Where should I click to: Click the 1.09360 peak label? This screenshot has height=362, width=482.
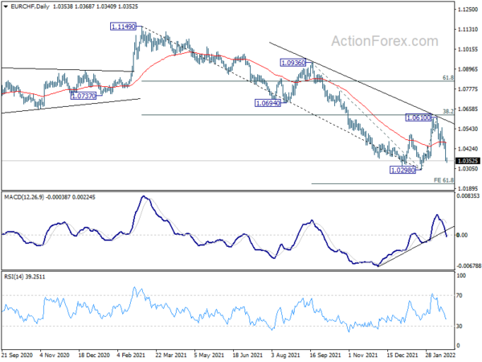[x=293, y=63]
